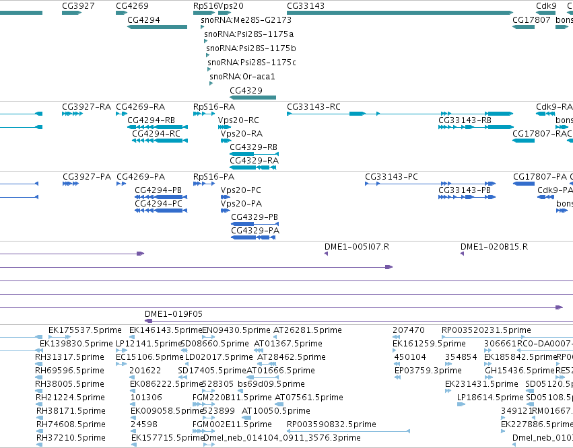Select snoRNA:Psi28S-1175c label

coord(252,63)
